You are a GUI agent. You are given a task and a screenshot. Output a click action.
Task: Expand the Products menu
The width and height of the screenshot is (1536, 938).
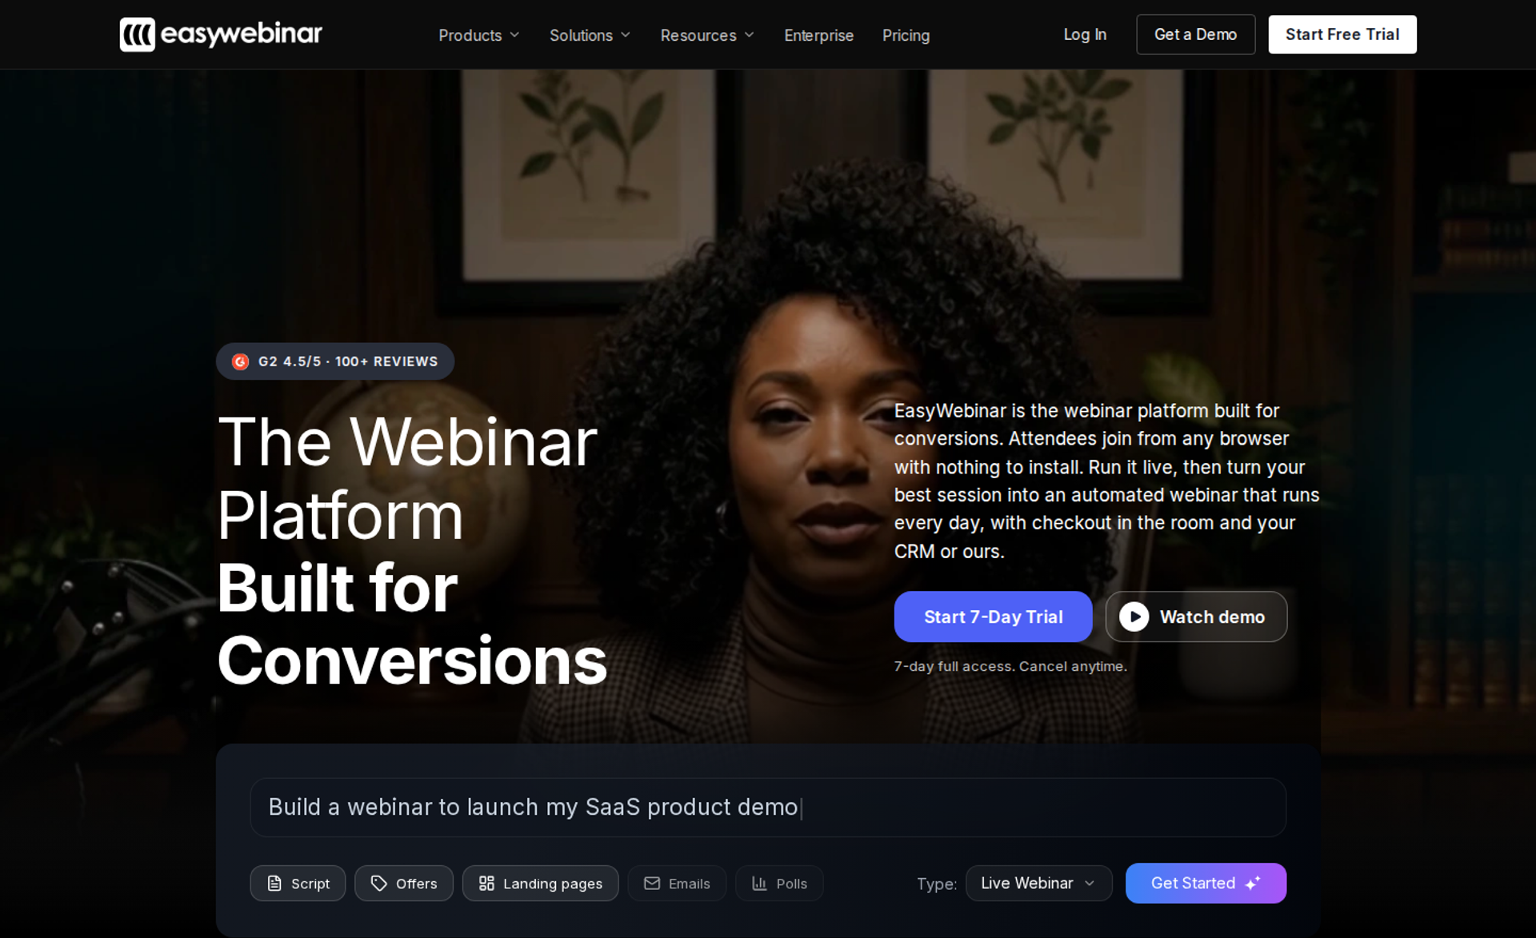479,35
